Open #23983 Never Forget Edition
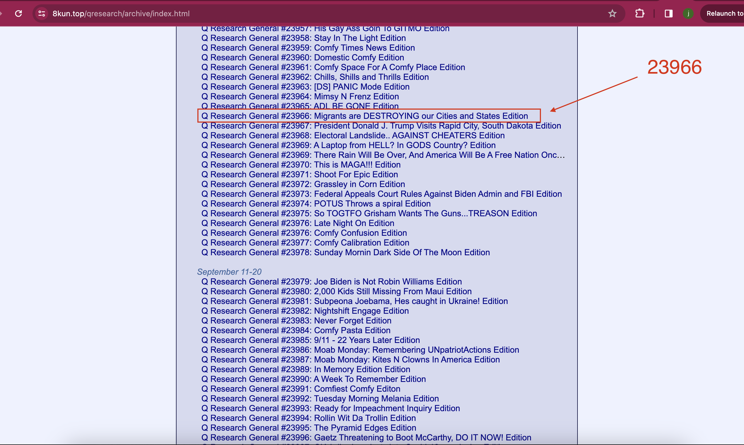The height and width of the screenshot is (445, 744). coord(296,320)
